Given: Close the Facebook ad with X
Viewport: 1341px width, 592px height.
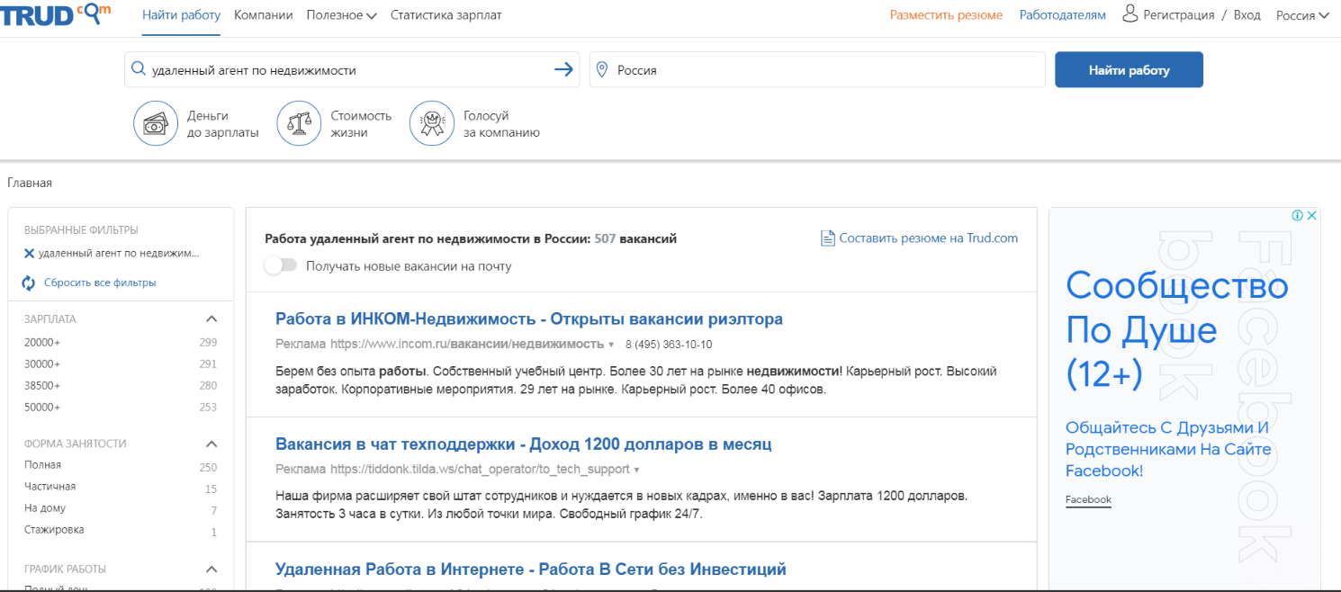Looking at the screenshot, I should [1312, 215].
